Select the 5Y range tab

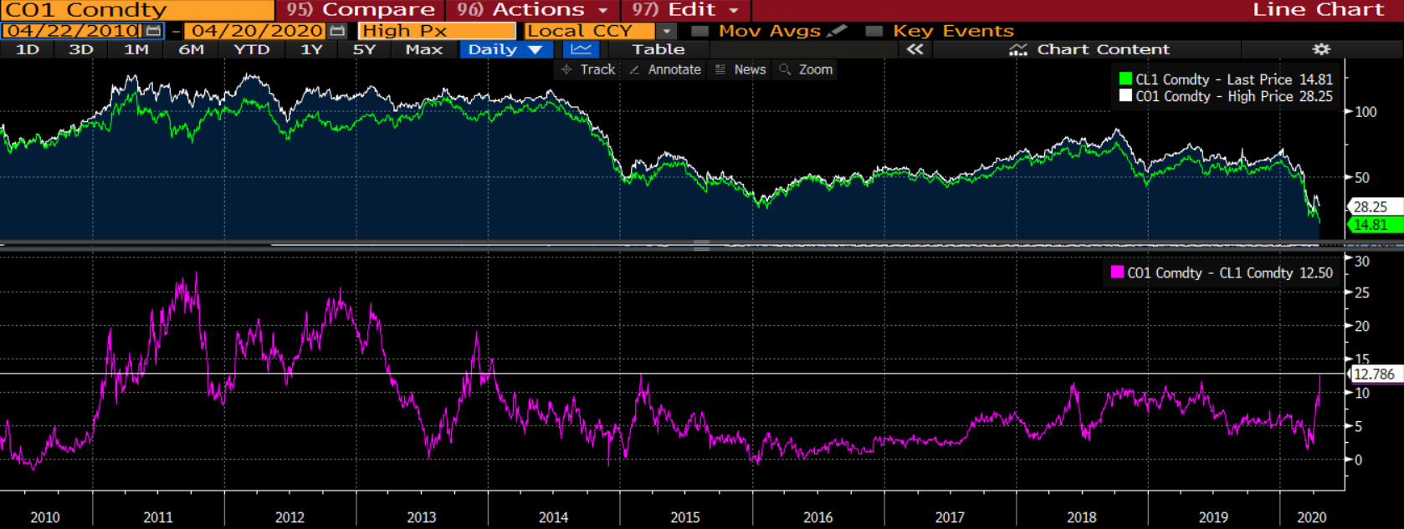(x=365, y=49)
